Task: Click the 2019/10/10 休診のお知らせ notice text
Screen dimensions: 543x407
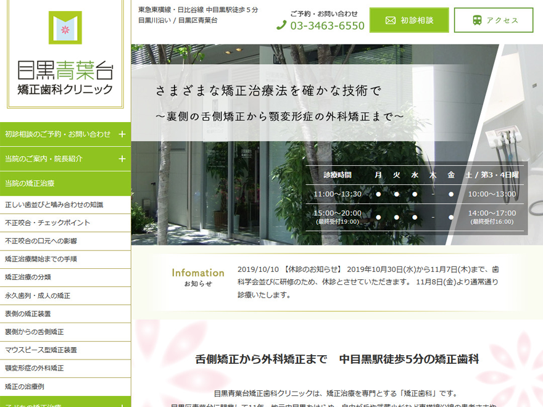Action: (x=368, y=282)
